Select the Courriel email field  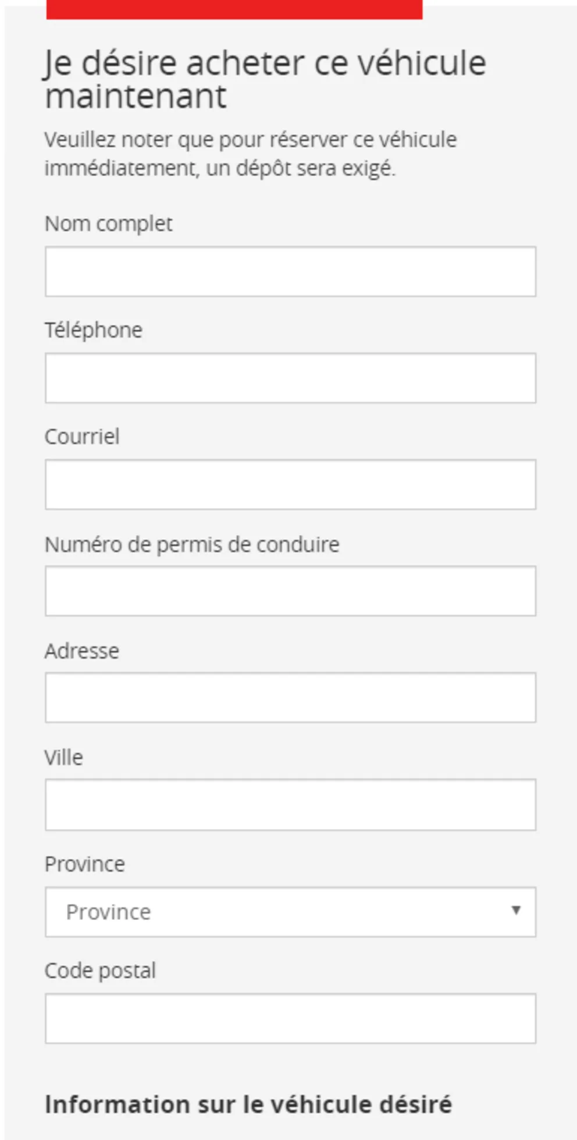pyautogui.click(x=290, y=484)
